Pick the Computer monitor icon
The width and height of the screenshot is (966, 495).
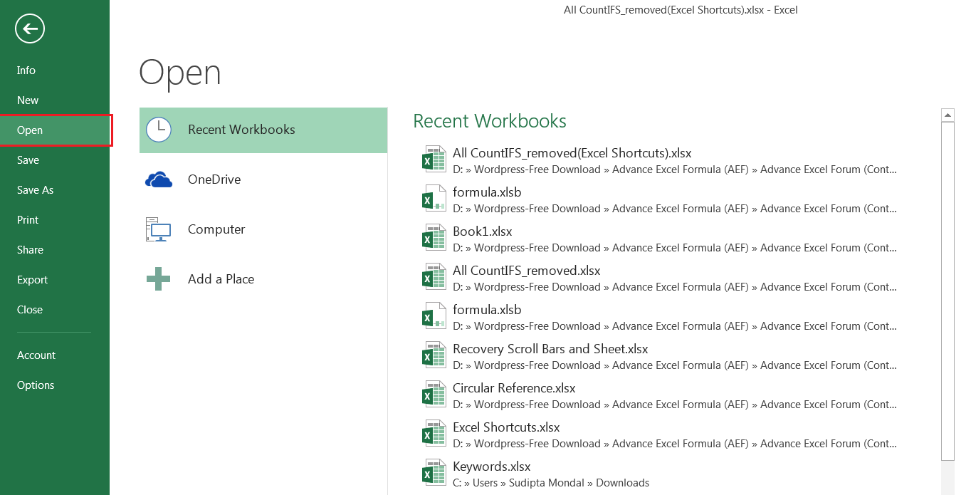click(x=158, y=229)
